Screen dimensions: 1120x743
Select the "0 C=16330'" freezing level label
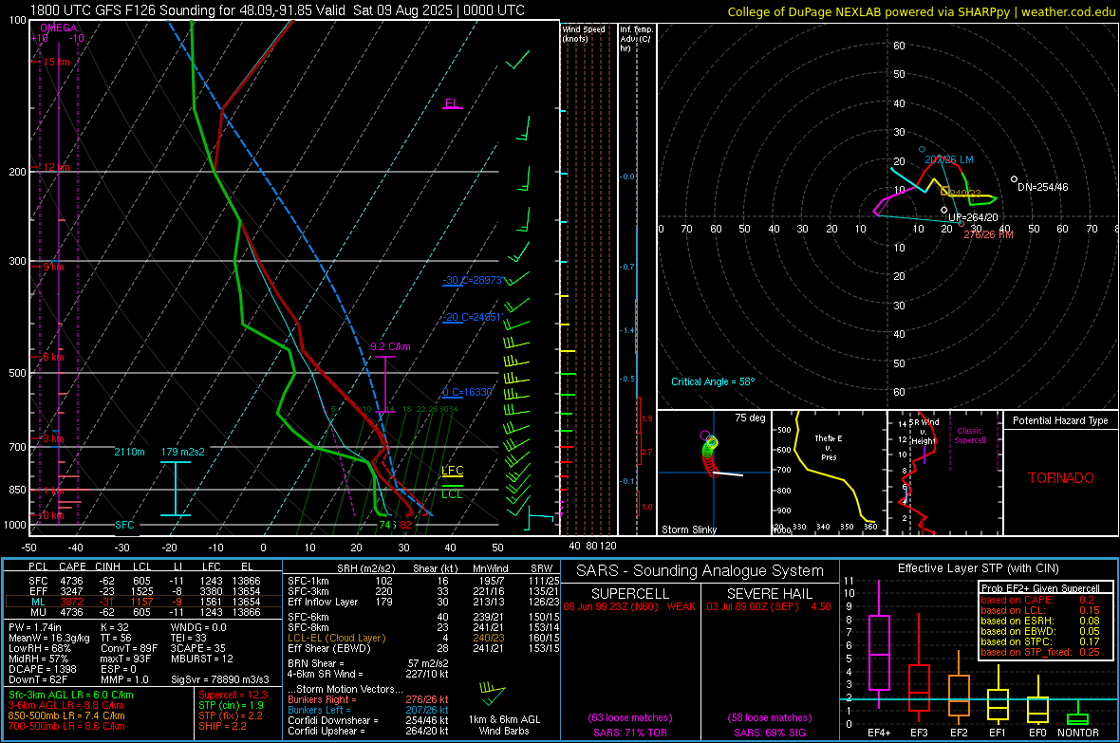[467, 392]
